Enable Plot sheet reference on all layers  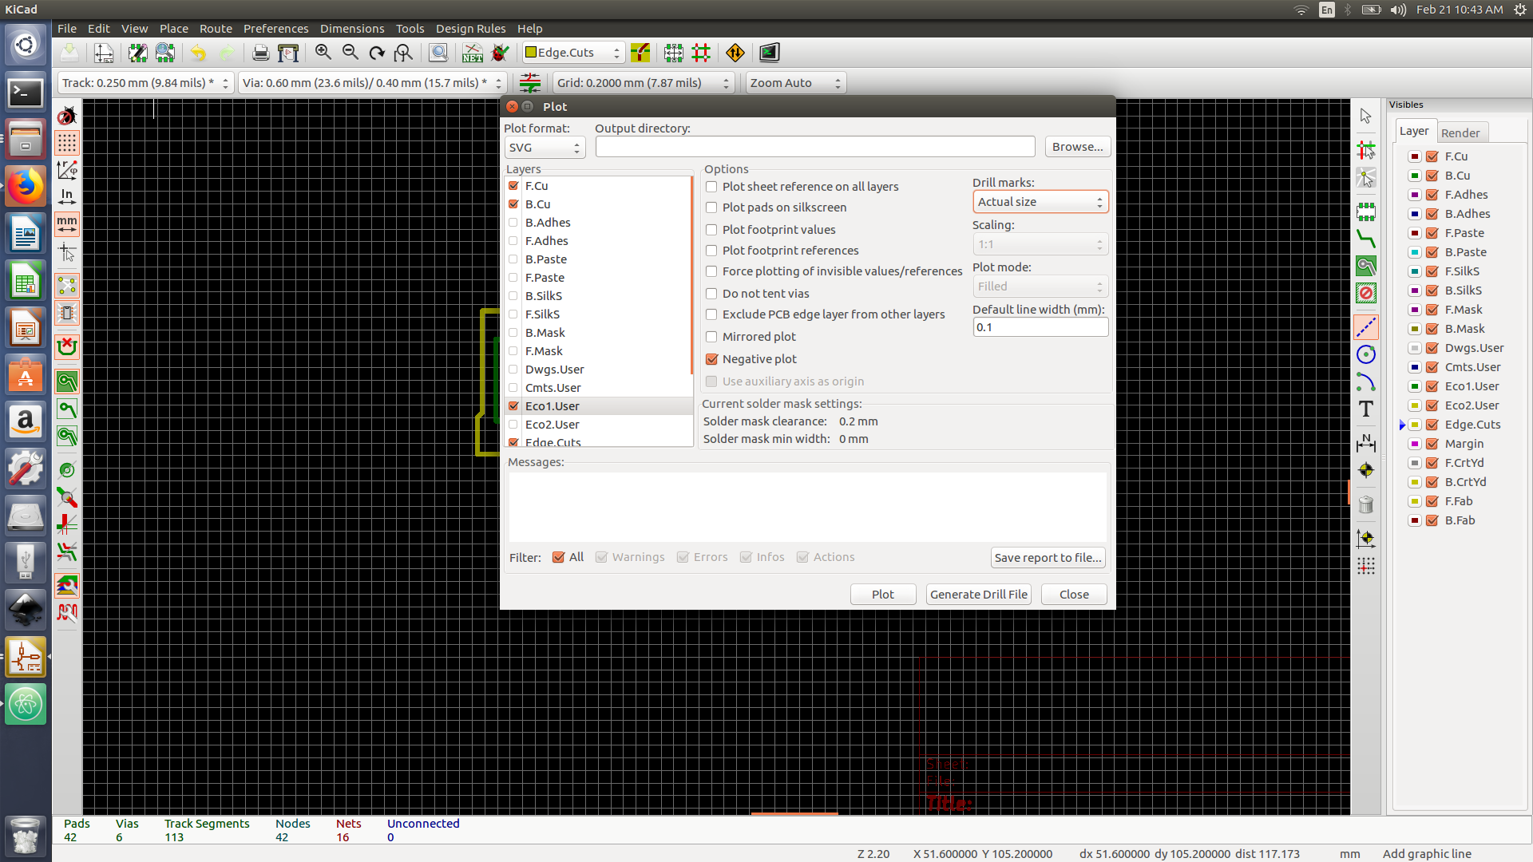[711, 187]
